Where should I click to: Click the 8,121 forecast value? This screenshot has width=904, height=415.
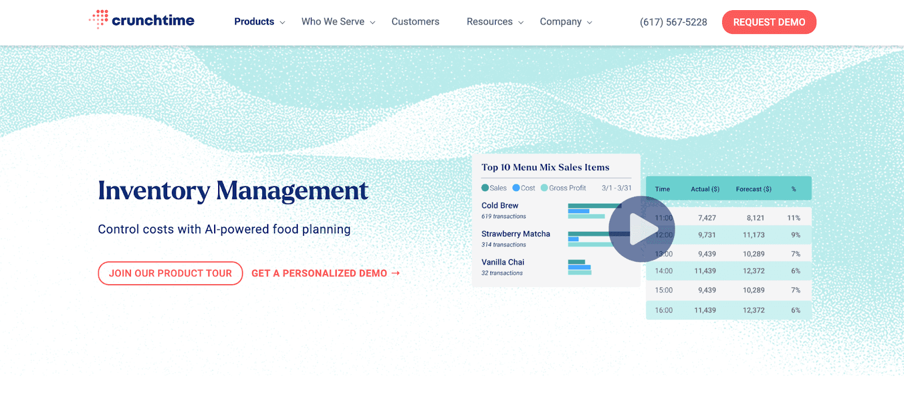click(755, 218)
